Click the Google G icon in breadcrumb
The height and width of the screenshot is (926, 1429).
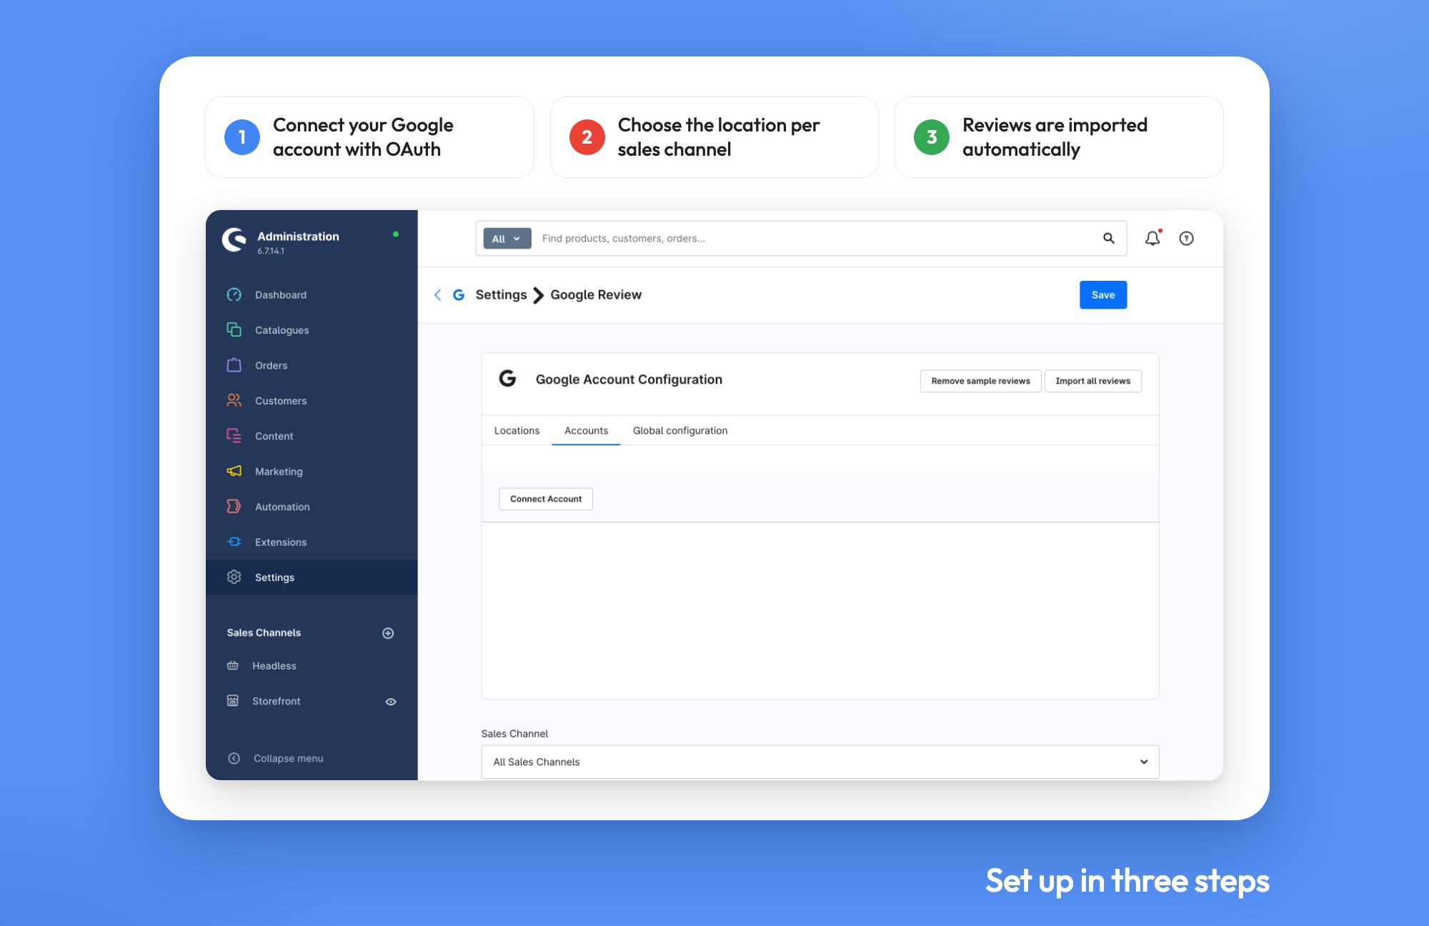pos(459,295)
